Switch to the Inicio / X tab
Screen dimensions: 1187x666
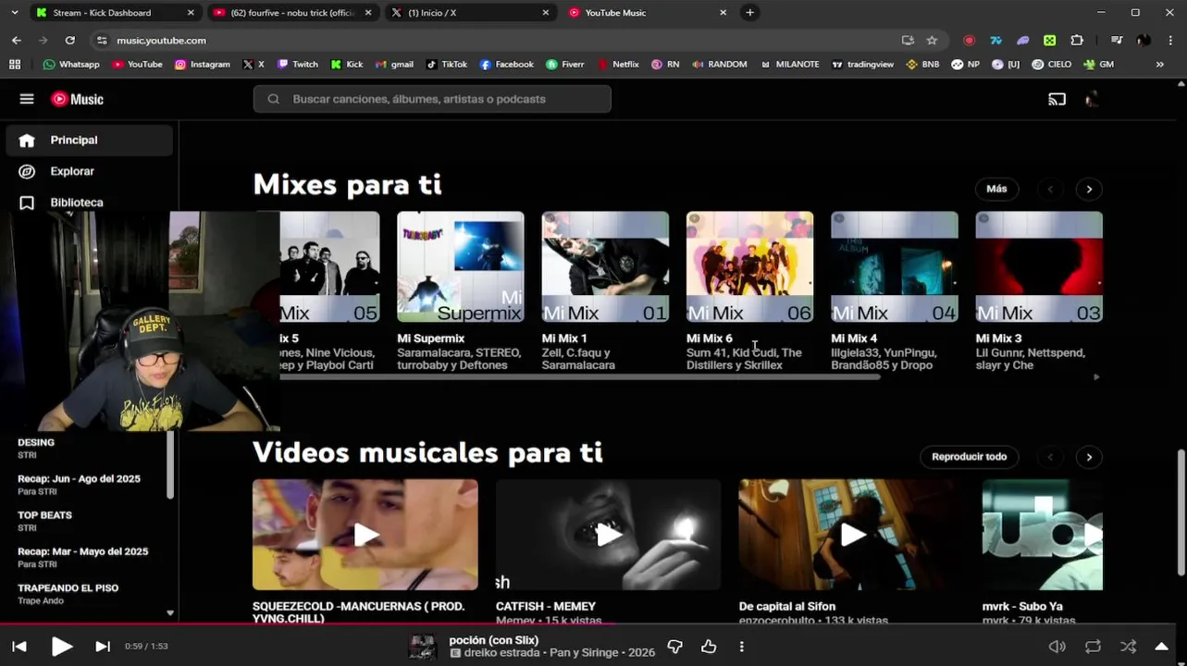pos(469,13)
